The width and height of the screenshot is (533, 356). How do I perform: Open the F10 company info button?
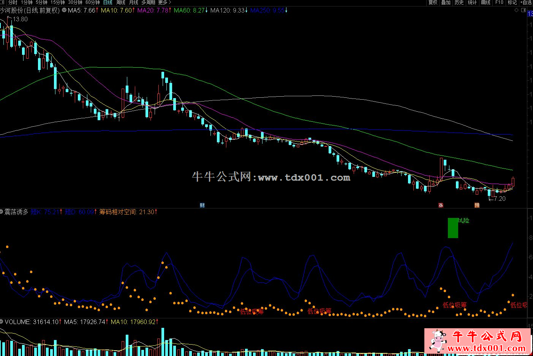[499, 2]
